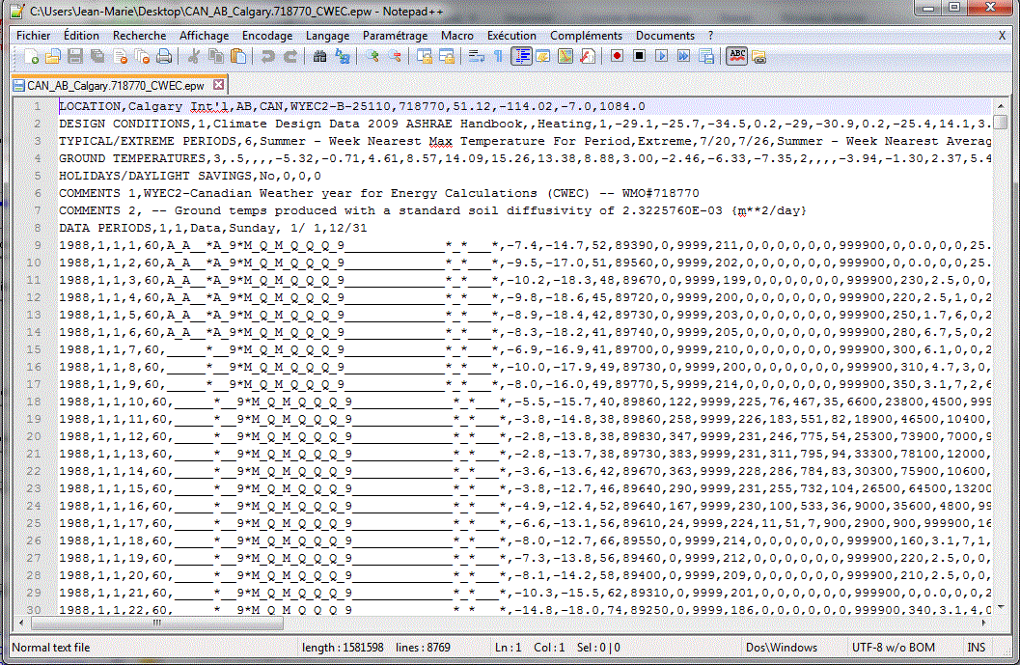Expand the Compléments menu
The image size is (1020, 665).
[586, 36]
